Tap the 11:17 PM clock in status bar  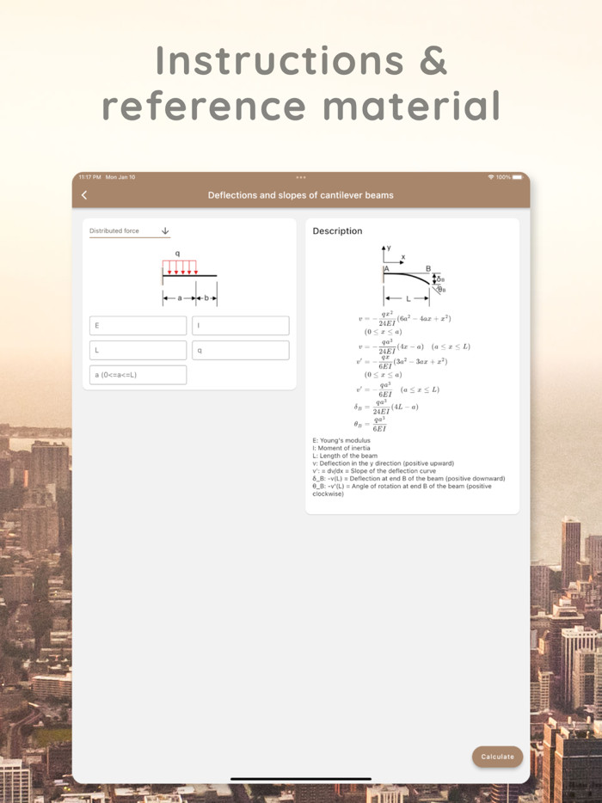pos(89,177)
